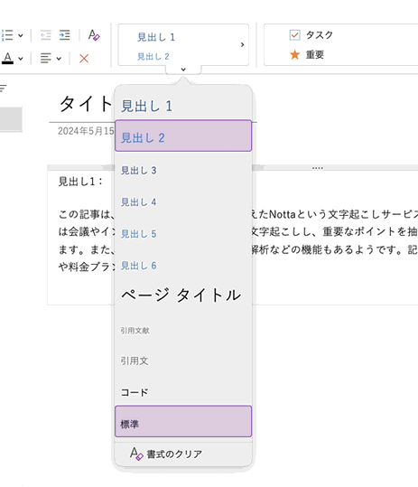
Task: Open the font color dropdown arrow
Action: tap(21, 59)
